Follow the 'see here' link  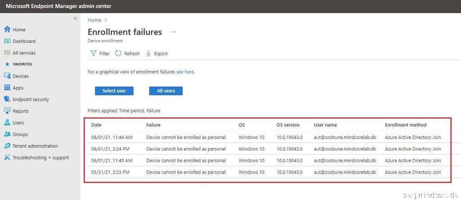(x=185, y=72)
